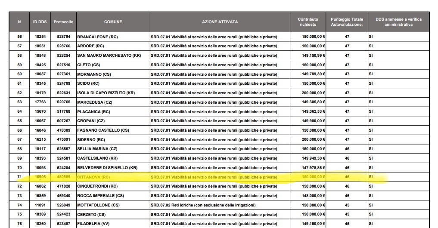
Task: Click the COMUNE column header
Action: [113, 22]
